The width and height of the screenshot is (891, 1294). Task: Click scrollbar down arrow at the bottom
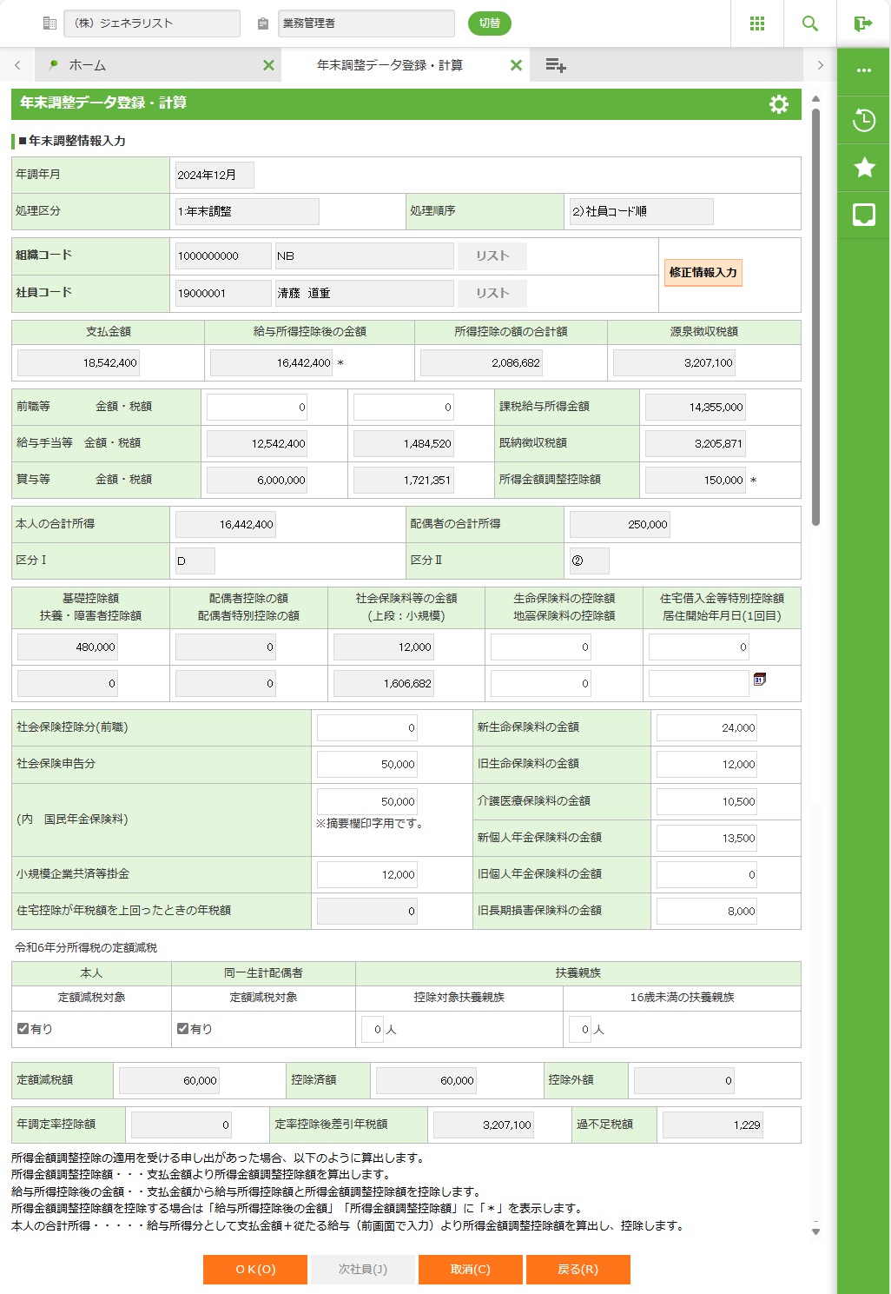pos(815,1231)
